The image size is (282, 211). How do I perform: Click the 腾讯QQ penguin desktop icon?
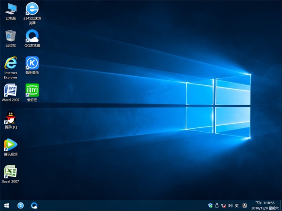point(11,118)
